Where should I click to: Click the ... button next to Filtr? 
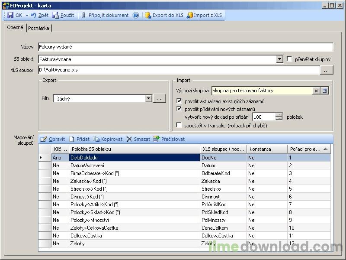click(159, 99)
